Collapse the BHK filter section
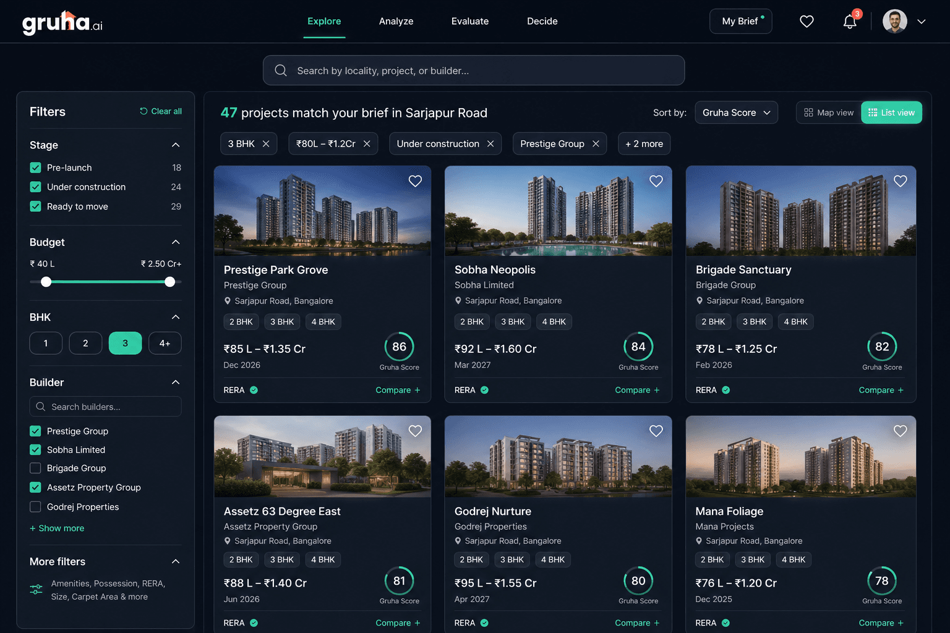This screenshot has height=633, width=950. [176, 317]
